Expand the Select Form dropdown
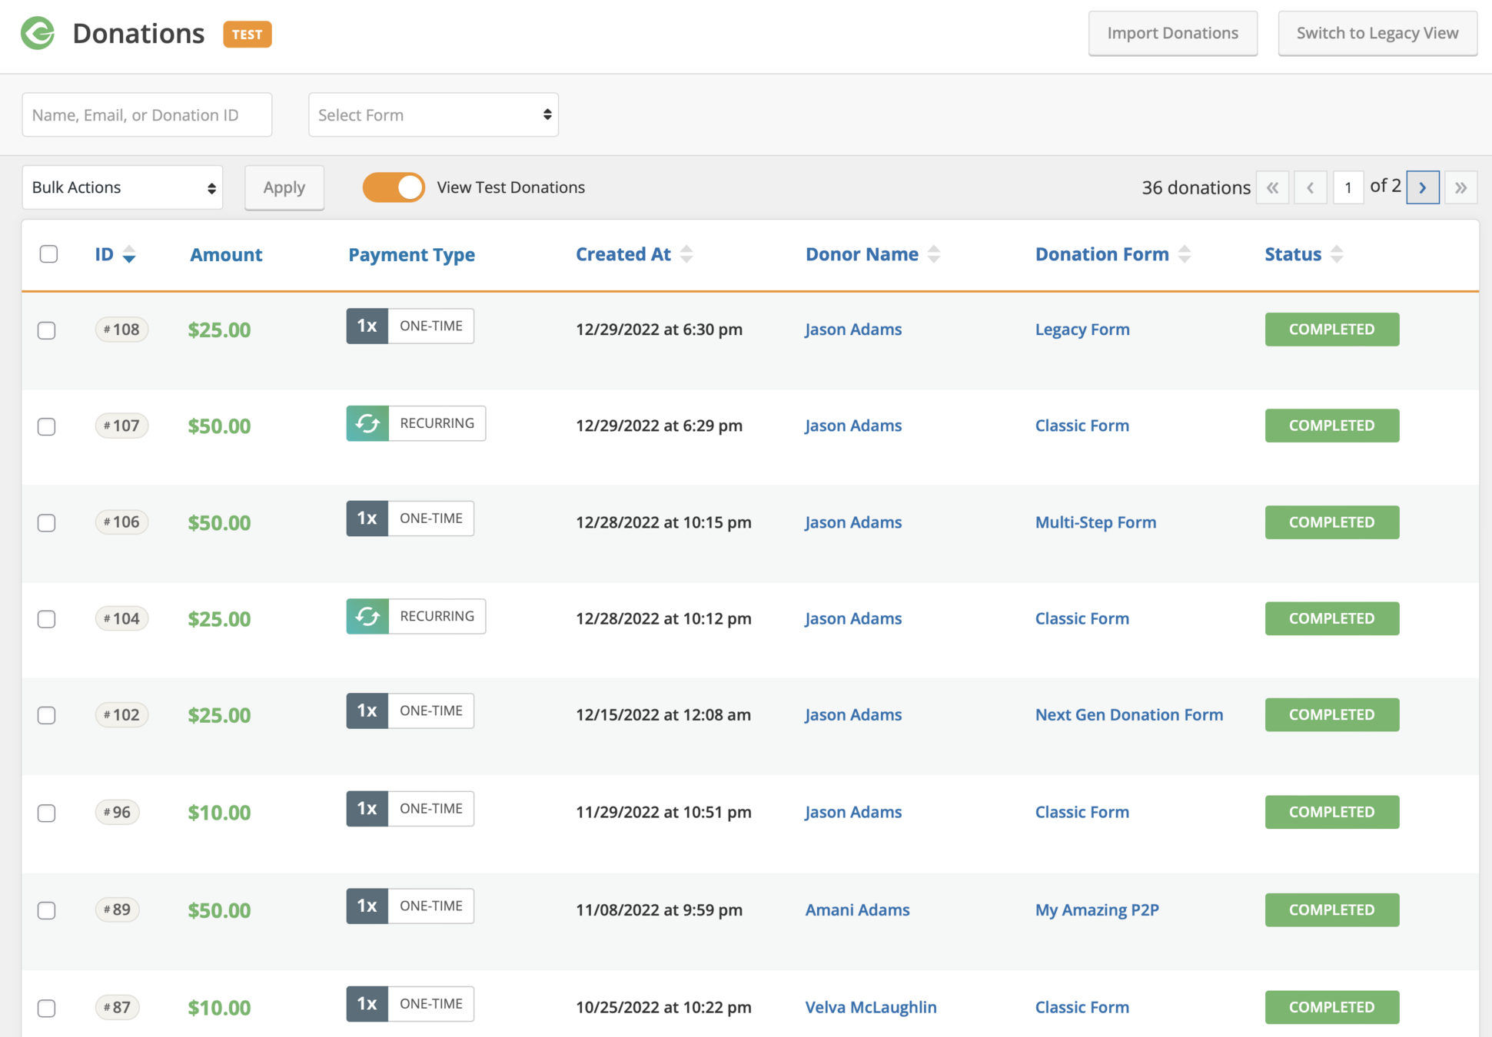Screen dimensions: 1492x1037 434,115
